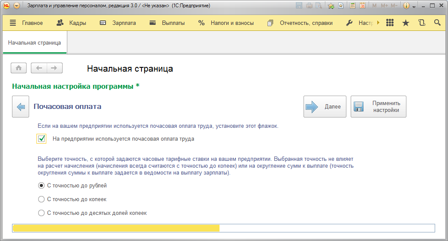Minimize the 1C window
448x241 pixels.
[424, 6]
